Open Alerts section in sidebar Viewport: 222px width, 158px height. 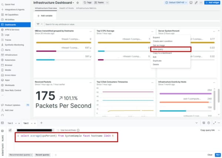[8, 50]
